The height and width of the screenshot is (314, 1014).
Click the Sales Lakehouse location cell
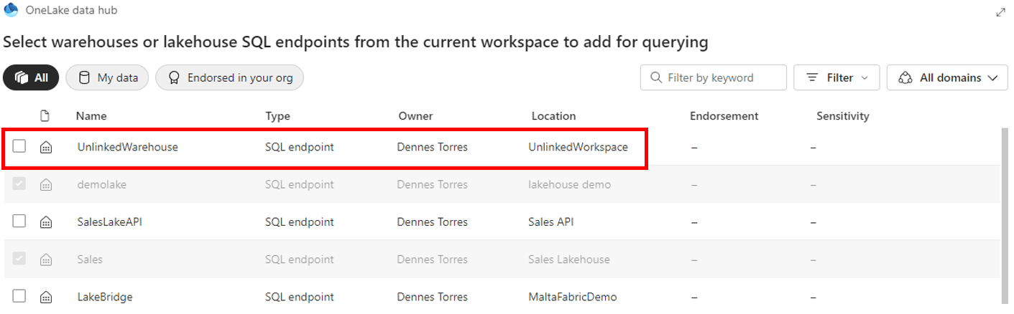click(x=568, y=260)
